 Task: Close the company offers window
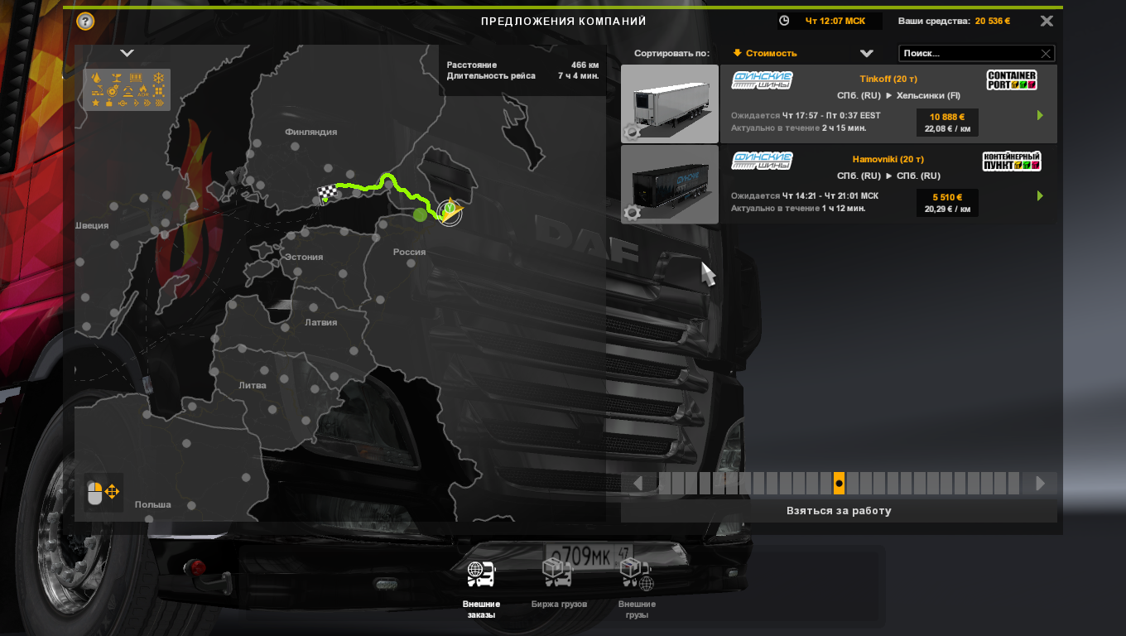tap(1047, 22)
